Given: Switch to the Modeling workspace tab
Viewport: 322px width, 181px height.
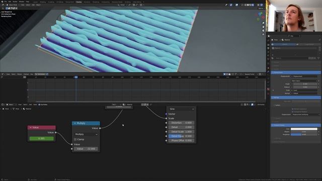Looking at the screenshot, I should [43, 2].
